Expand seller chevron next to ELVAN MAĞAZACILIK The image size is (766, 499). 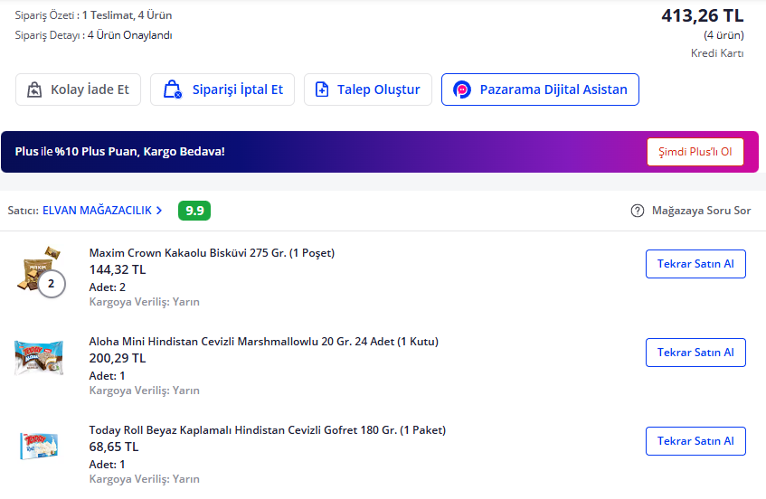159,211
